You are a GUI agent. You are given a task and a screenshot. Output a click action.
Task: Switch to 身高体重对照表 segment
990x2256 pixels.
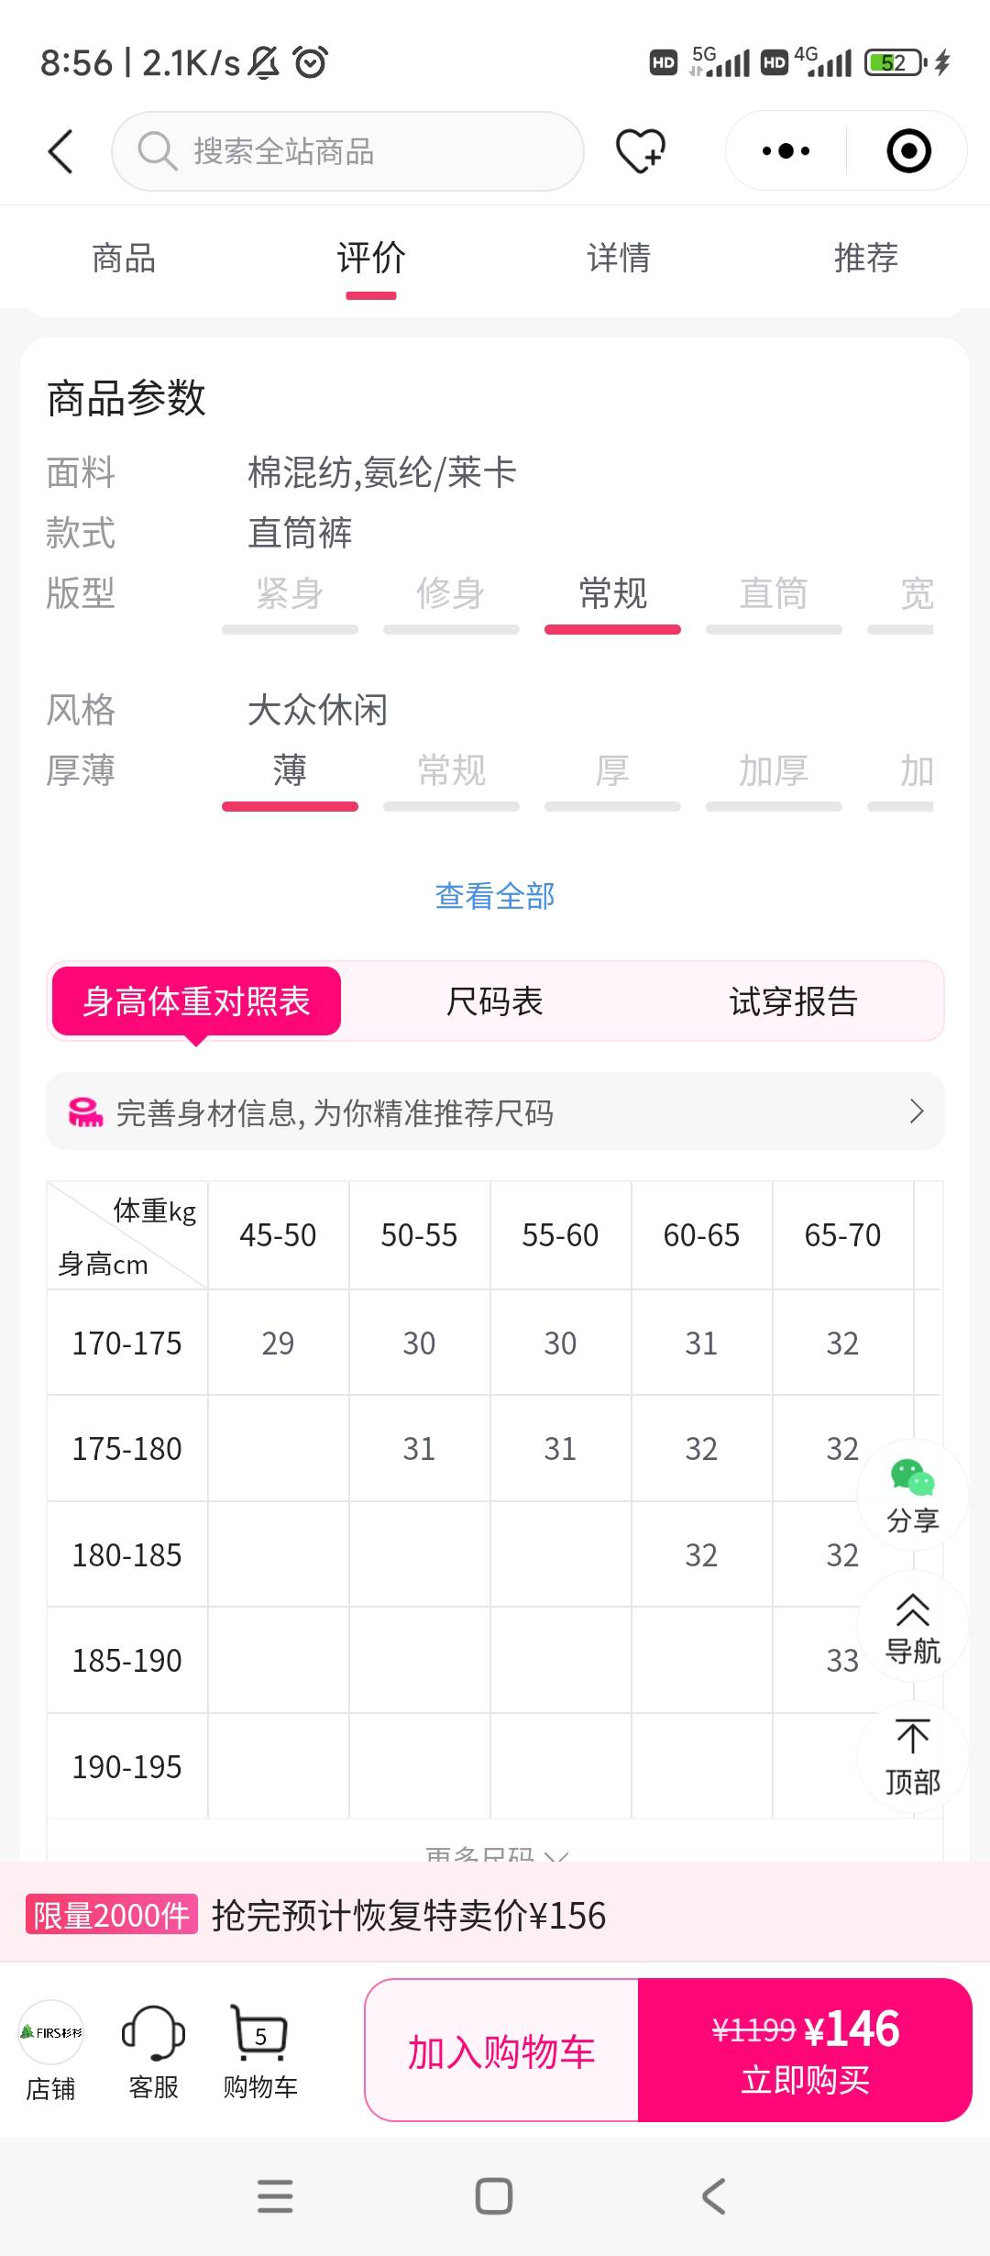(x=196, y=1001)
